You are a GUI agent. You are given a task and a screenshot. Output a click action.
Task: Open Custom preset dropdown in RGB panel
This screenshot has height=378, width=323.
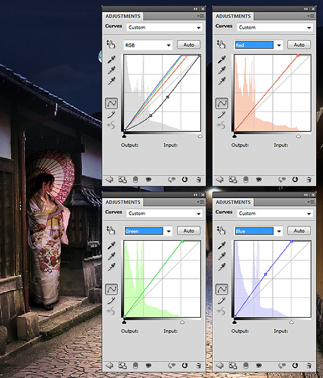pos(164,27)
